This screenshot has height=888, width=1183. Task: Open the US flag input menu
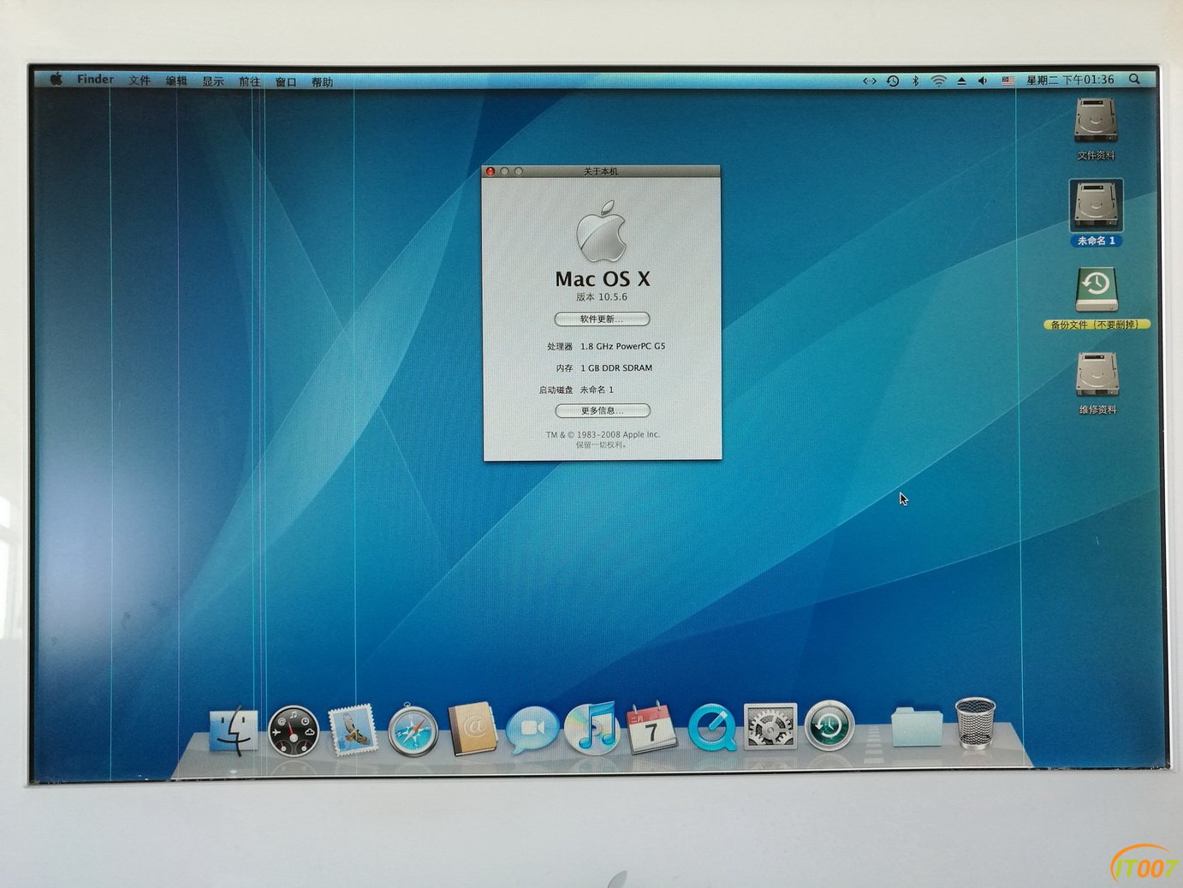coord(1008,80)
